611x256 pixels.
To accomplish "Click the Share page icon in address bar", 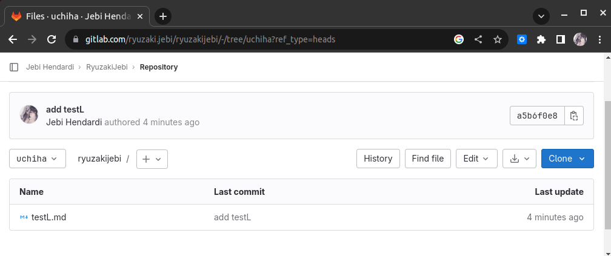I will click(478, 39).
